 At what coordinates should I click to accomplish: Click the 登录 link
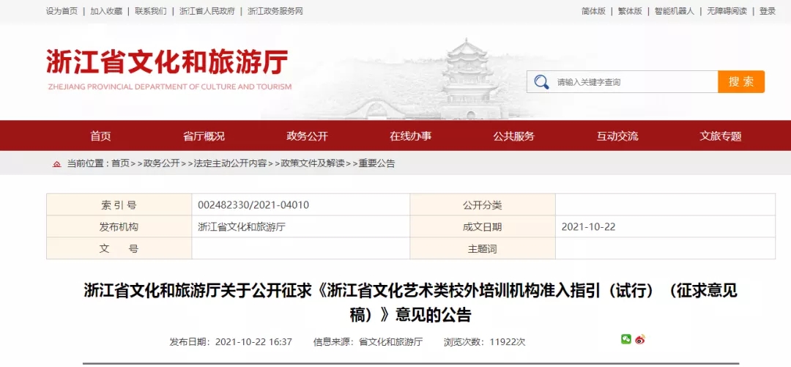[x=768, y=11]
